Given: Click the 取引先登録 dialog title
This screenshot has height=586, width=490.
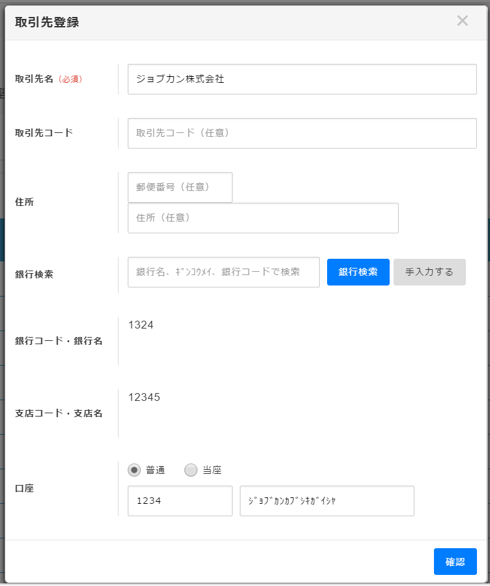Looking at the screenshot, I should pyautogui.click(x=47, y=22).
